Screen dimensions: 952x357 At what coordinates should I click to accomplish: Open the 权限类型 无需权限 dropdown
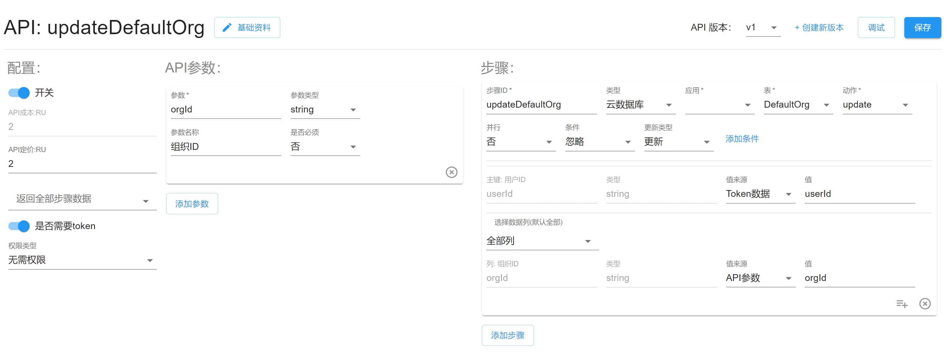click(x=82, y=260)
